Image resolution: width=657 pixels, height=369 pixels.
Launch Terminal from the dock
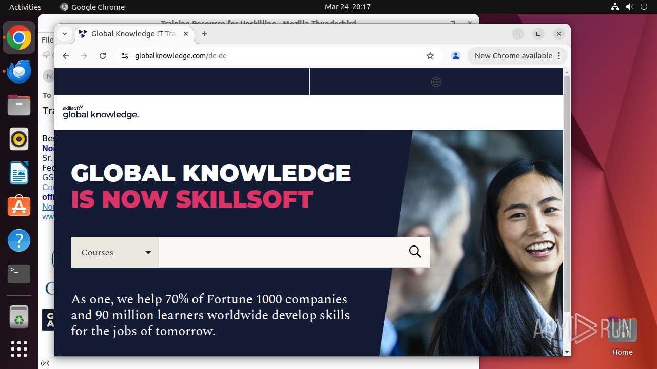[x=19, y=274]
